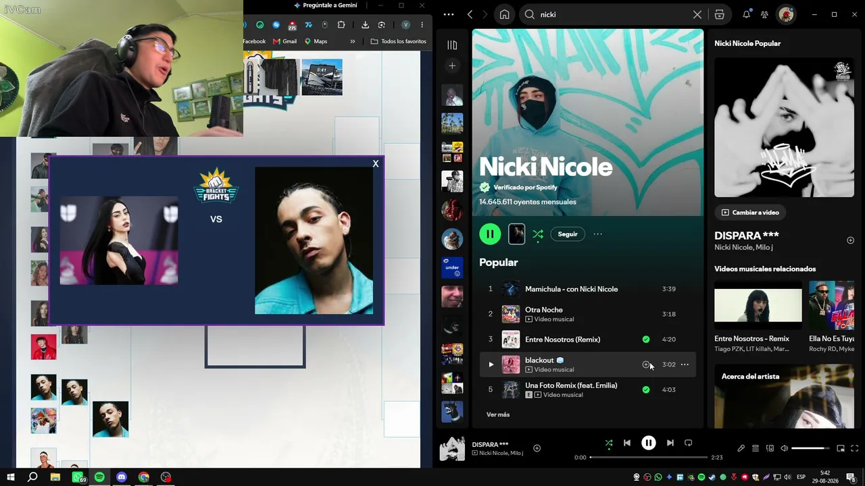Expand Your Library sidebar
865x486 pixels.
pos(452,45)
